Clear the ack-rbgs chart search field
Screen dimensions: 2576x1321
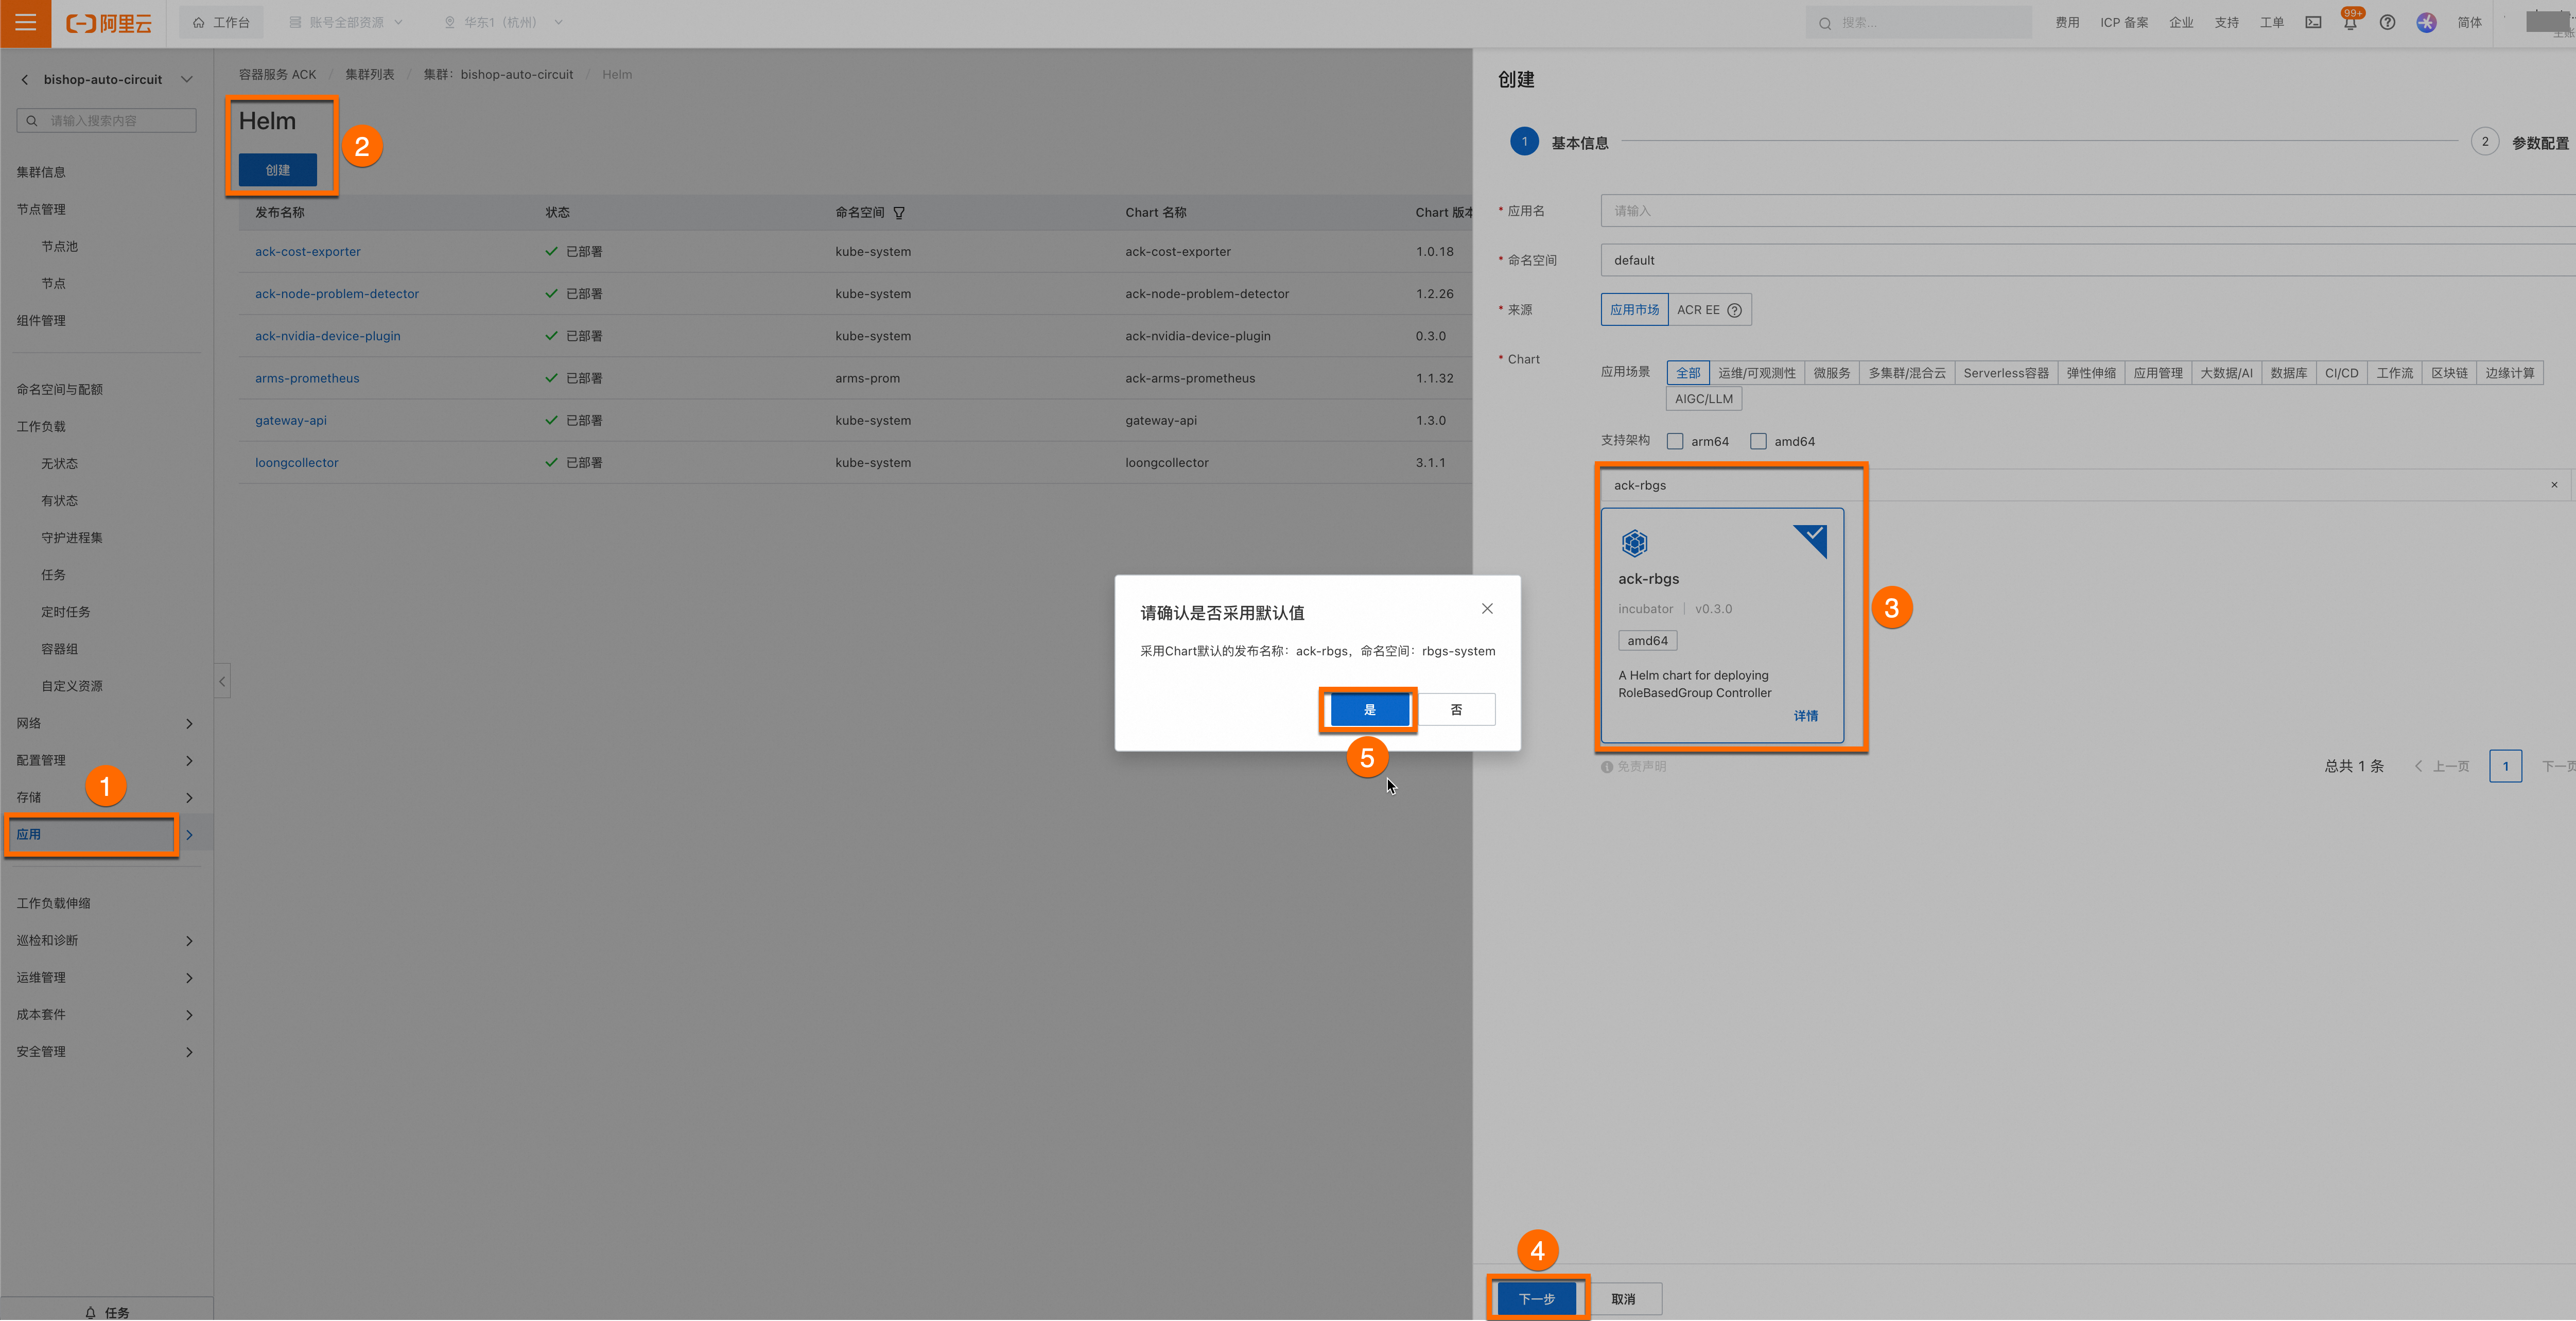point(2553,485)
